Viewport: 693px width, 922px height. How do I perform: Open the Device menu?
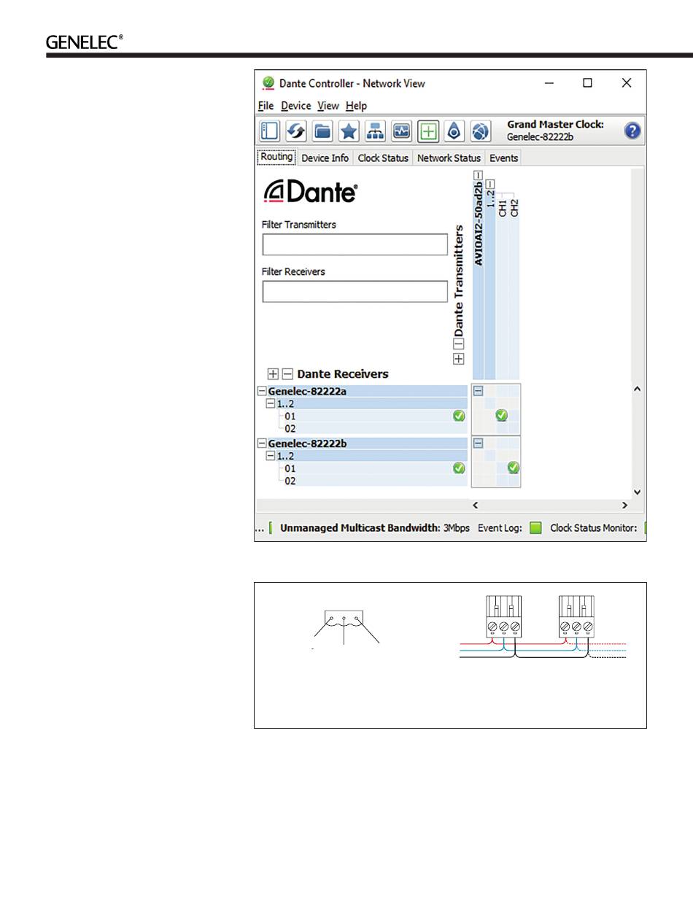(x=296, y=106)
